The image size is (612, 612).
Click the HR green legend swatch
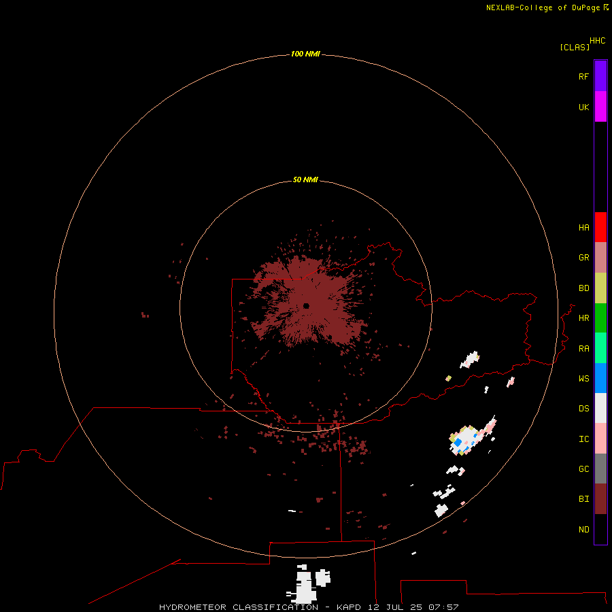pos(600,318)
